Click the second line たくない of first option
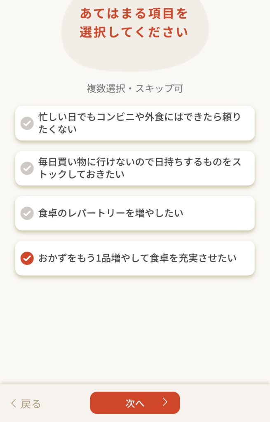This screenshot has height=422, width=270. point(58,129)
